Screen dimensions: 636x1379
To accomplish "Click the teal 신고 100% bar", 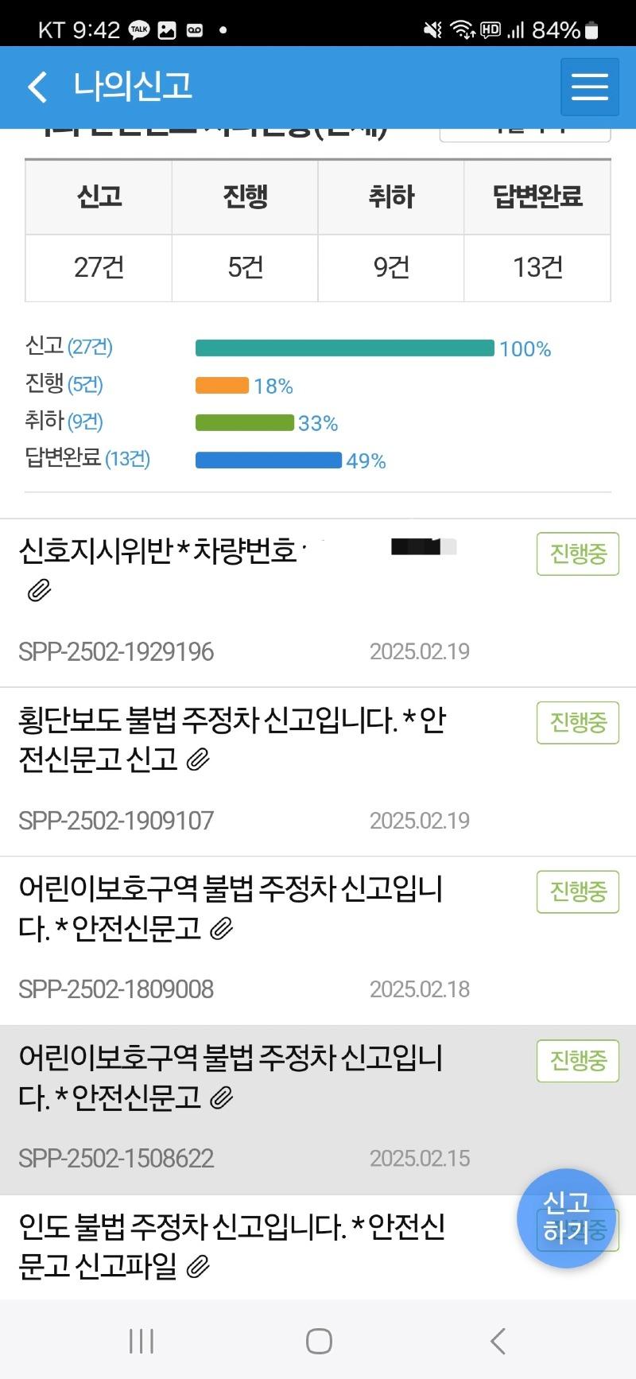I will click(345, 348).
